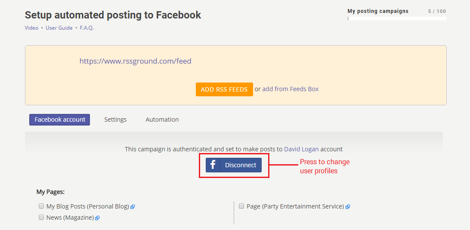Image resolution: width=470 pixels, height=230 pixels.
Task: Tick the News (Magazine) checkbox
Action: tap(41, 218)
